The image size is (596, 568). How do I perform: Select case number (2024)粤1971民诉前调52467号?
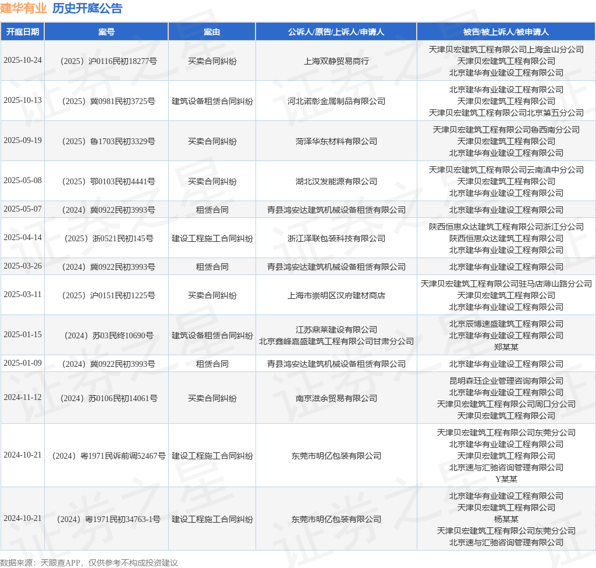click(x=108, y=456)
